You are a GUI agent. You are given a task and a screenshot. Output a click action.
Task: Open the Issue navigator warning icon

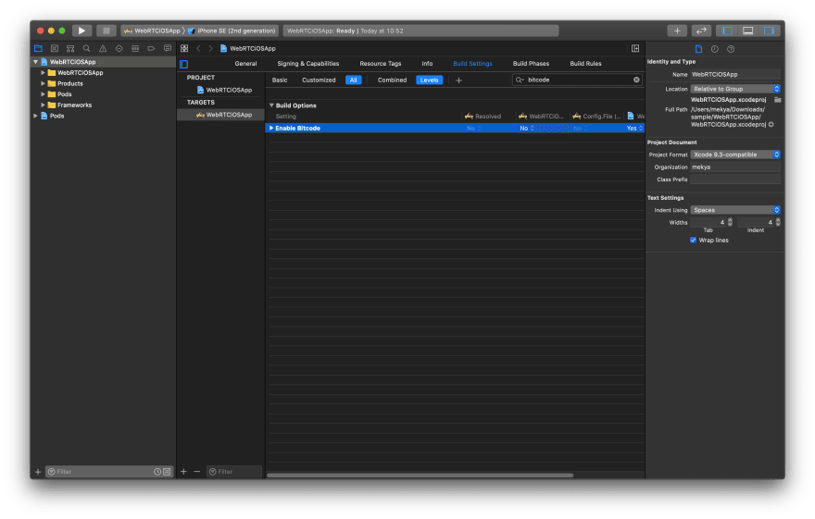coord(103,48)
